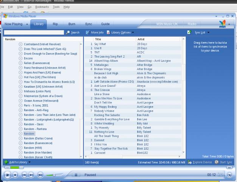This screenshot has width=237, height=182.
Task: Open the Firefox Tools menu
Action: coord(56,7)
